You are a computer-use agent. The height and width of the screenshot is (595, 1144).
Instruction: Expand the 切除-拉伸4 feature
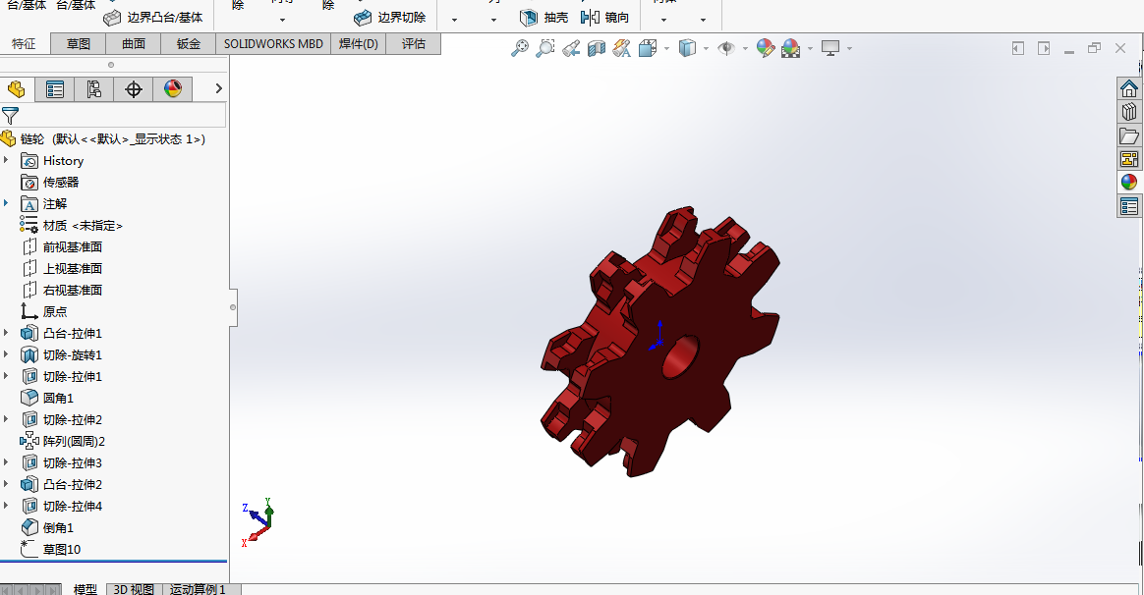(7, 506)
